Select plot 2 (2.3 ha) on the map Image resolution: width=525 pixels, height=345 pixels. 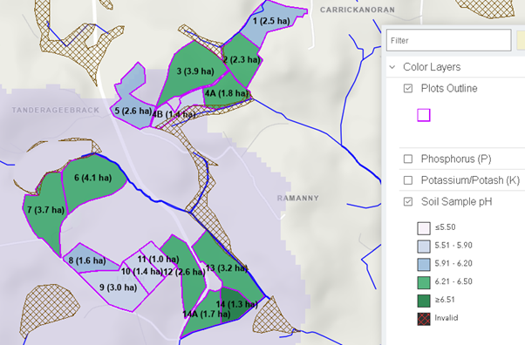tap(242, 60)
